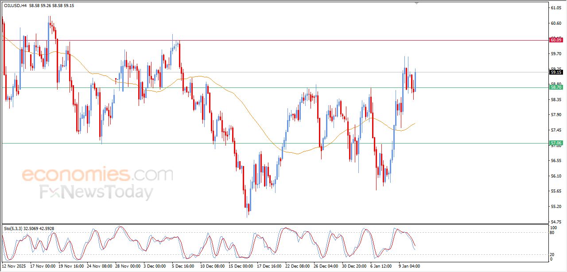Viewport: 567px width, 272px height.
Task: Click the stochastic 20 level label
Action: [x=552, y=254]
